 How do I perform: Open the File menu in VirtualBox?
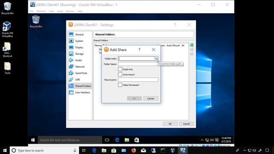tap(31, 11)
